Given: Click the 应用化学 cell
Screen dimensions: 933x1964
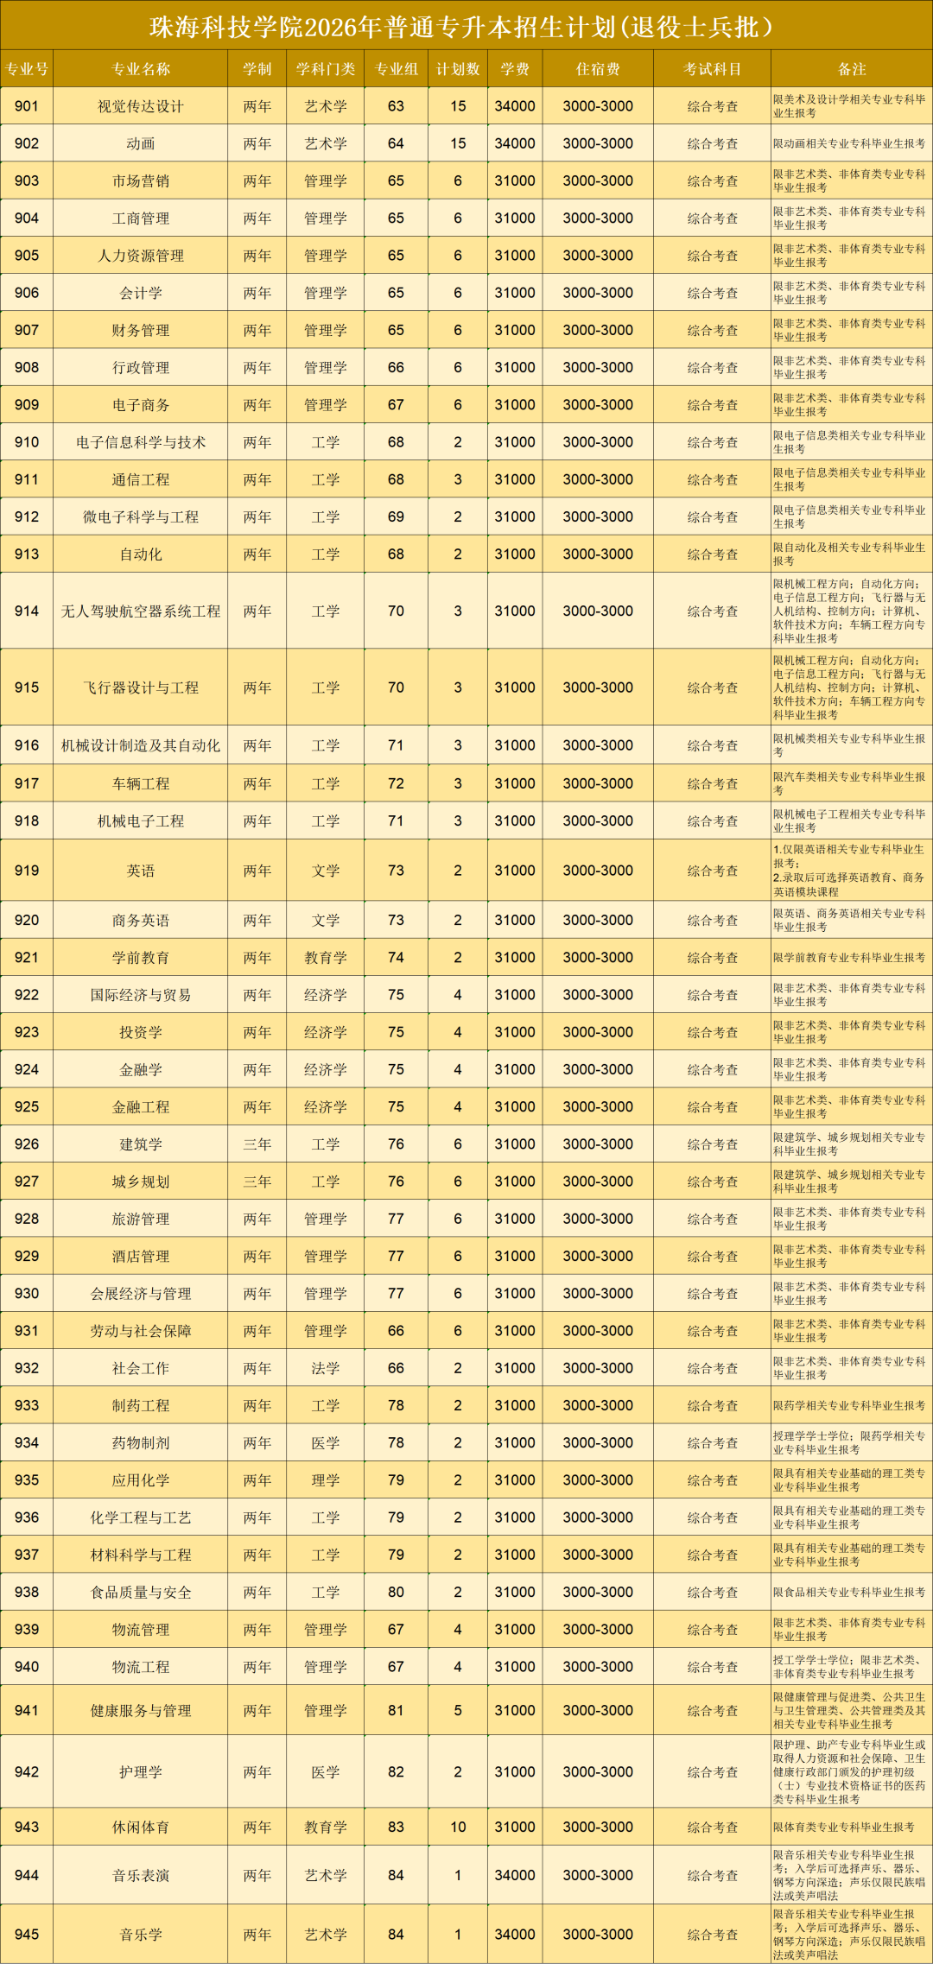Looking at the screenshot, I should tap(141, 1479).
